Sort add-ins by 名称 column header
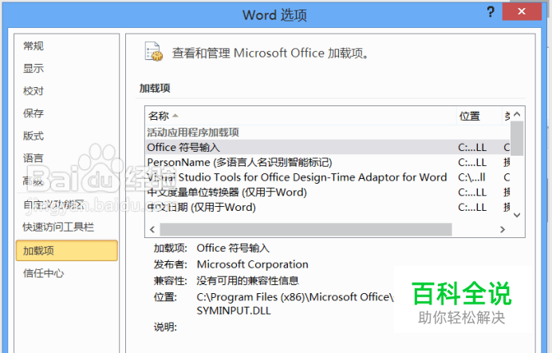The width and height of the screenshot is (552, 353). coord(301,116)
